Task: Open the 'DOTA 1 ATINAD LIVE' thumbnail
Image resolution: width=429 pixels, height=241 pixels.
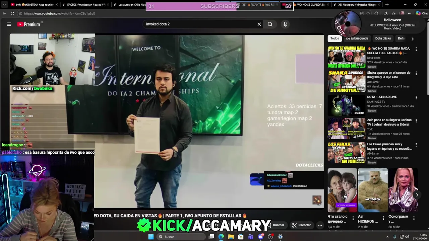Action: (346, 105)
